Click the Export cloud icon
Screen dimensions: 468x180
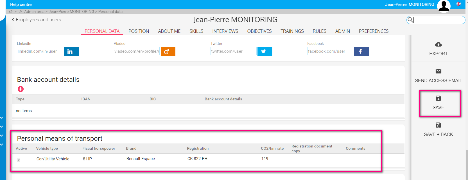(438, 44)
